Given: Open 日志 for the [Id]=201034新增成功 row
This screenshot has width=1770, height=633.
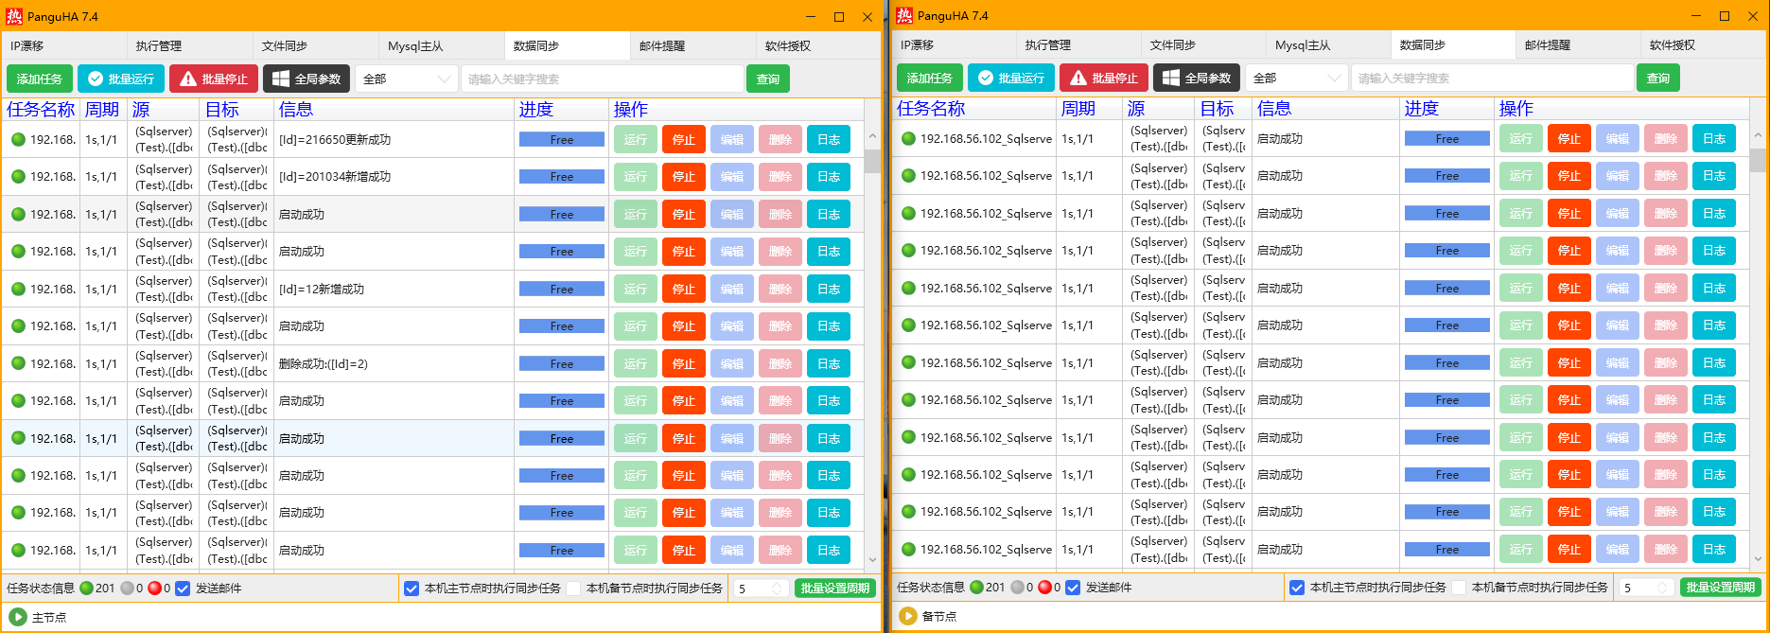Looking at the screenshot, I should tap(829, 176).
